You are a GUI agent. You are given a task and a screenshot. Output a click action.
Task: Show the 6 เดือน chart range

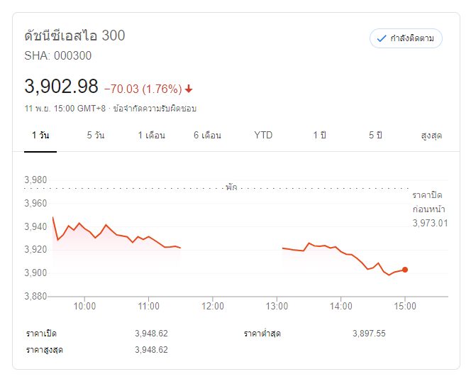(x=207, y=135)
